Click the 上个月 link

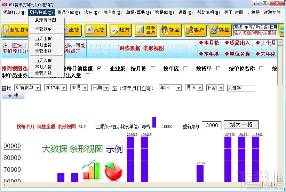(266, 43)
